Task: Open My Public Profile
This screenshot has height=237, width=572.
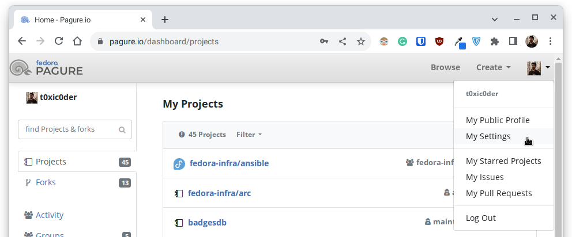Action: pos(503,120)
